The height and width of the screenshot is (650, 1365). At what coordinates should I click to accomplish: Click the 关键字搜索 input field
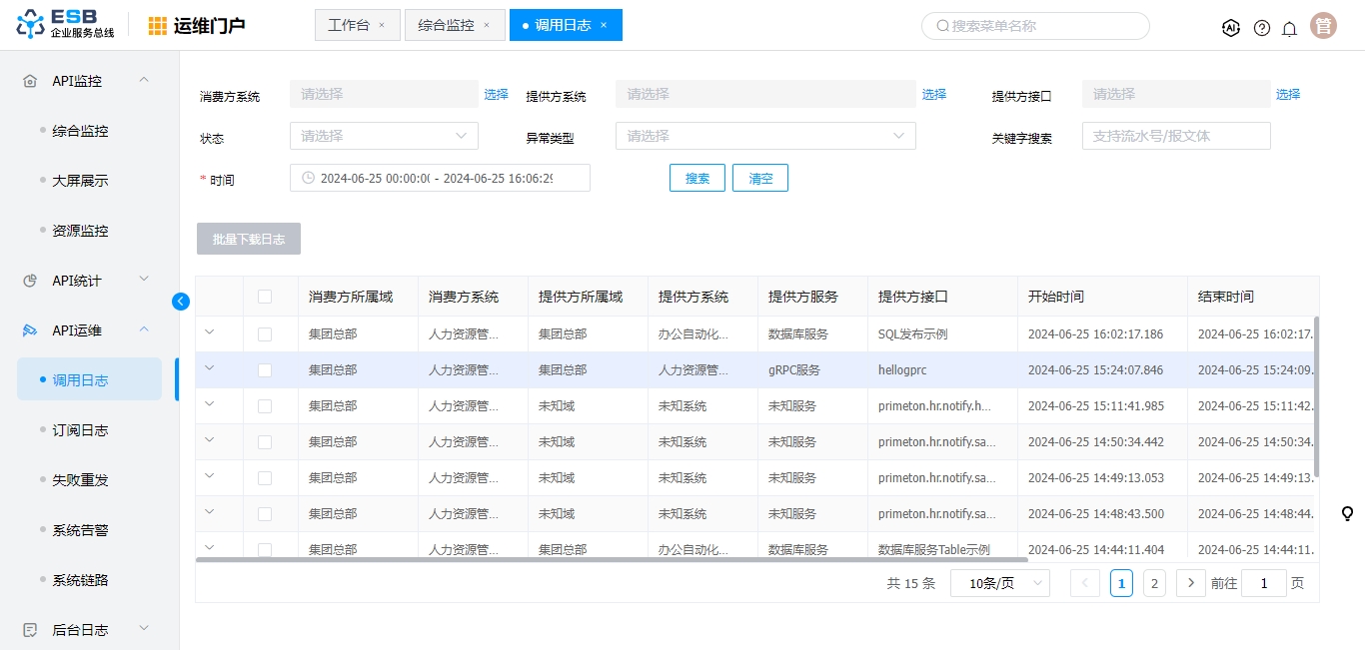[1176, 136]
